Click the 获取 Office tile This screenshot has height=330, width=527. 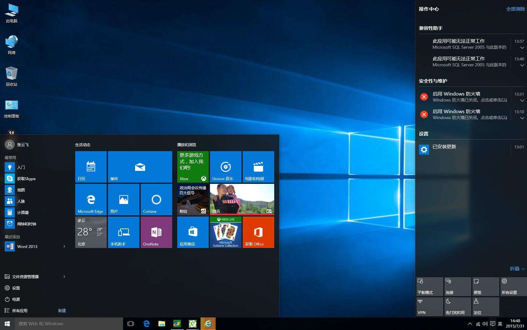click(x=258, y=232)
